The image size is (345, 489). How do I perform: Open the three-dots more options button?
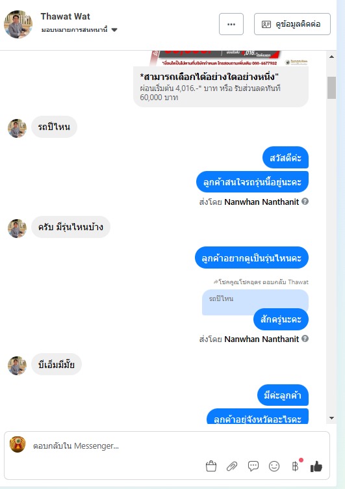pos(231,24)
